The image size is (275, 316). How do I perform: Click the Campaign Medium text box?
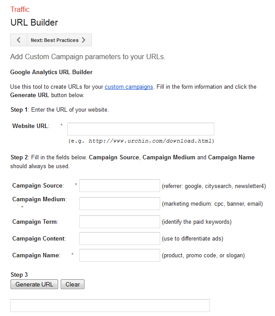coord(120,203)
